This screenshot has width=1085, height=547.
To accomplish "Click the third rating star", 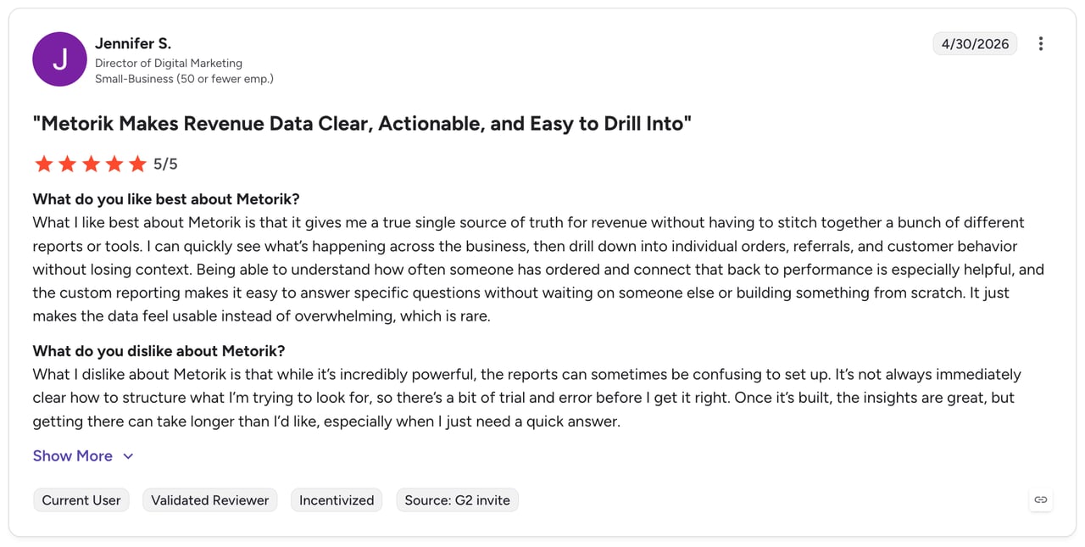I will (91, 165).
